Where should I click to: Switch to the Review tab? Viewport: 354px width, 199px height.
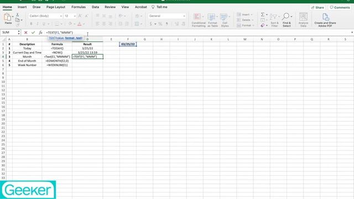[110, 7]
